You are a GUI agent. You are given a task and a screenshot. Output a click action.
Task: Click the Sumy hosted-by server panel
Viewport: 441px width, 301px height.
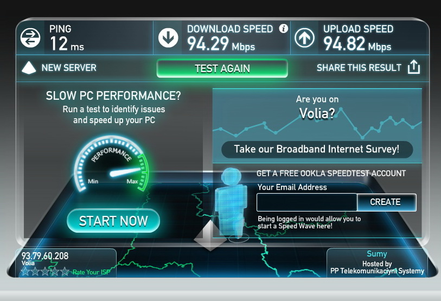(377, 262)
